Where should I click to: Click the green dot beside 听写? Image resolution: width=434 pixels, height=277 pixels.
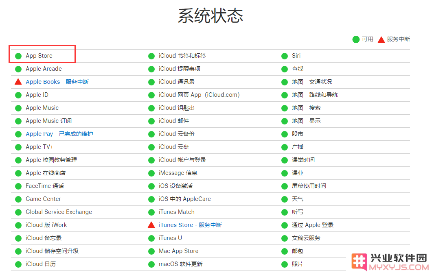[285, 212]
